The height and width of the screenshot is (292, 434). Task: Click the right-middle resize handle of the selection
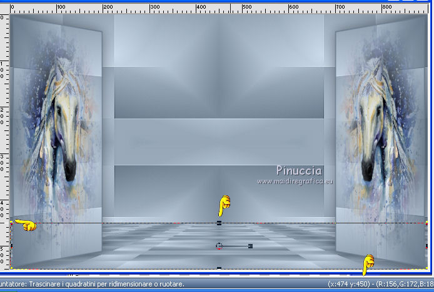point(426,246)
